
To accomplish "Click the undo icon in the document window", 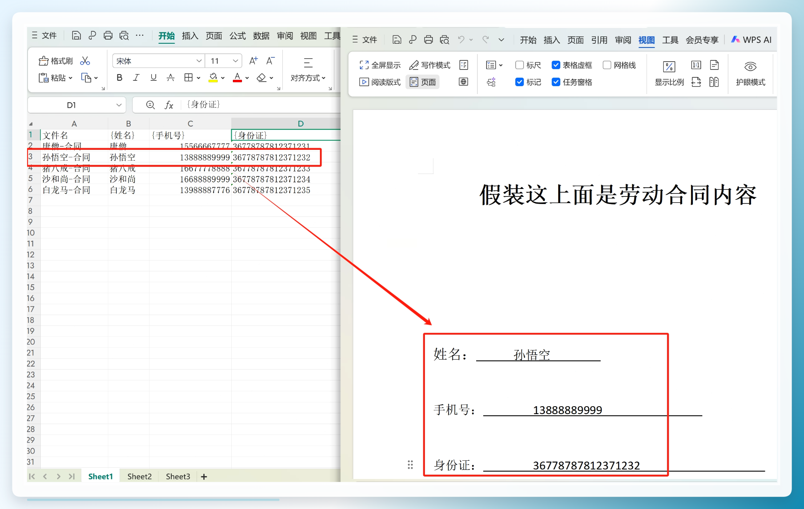I will click(461, 40).
